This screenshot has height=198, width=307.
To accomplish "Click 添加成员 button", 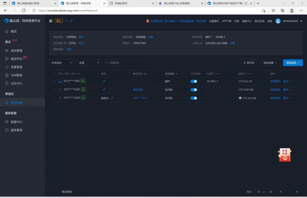I will [293, 63].
